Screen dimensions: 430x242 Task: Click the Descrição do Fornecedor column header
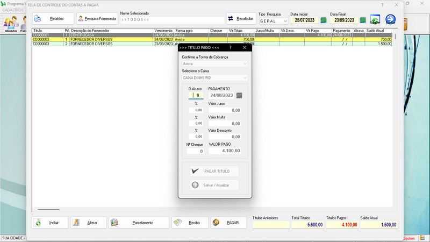click(x=111, y=31)
